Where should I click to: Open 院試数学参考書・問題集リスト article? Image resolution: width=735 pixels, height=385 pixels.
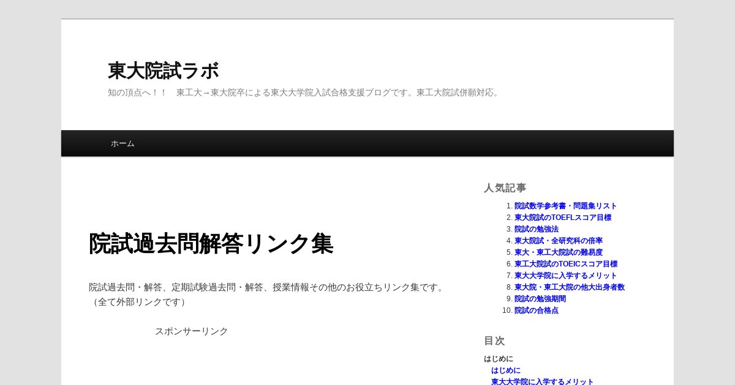pyautogui.click(x=565, y=206)
